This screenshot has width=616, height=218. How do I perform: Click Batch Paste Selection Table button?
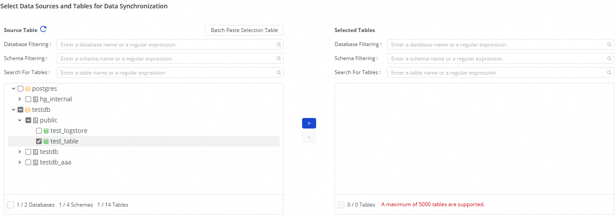pyautogui.click(x=244, y=30)
